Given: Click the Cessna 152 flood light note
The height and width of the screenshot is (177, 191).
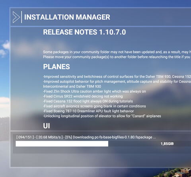Looking at the screenshot, I should (x=88, y=101).
